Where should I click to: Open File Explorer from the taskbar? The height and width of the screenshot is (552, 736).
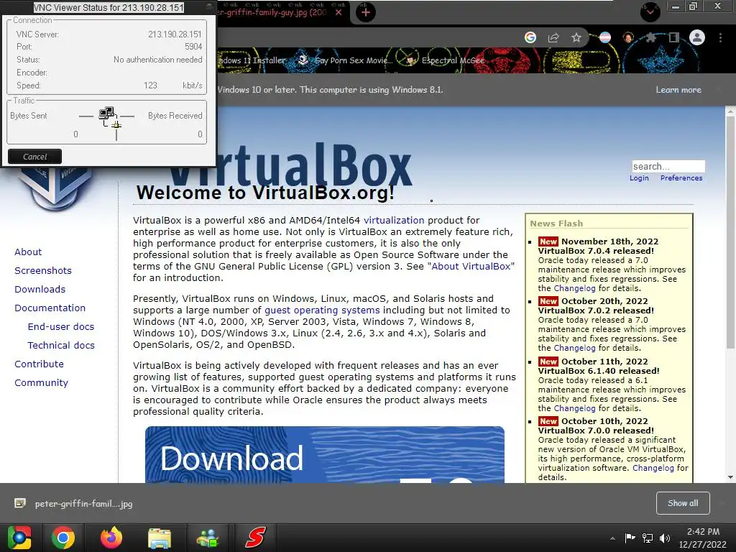160,538
